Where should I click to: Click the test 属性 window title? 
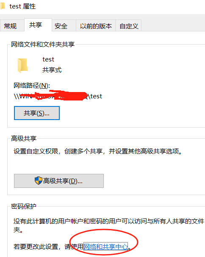(x=22, y=6)
